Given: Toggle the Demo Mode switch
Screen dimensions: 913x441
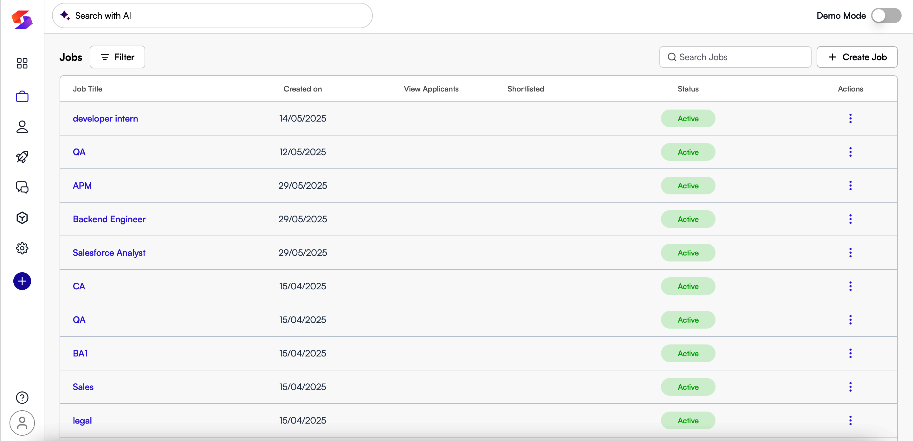Looking at the screenshot, I should click(886, 16).
